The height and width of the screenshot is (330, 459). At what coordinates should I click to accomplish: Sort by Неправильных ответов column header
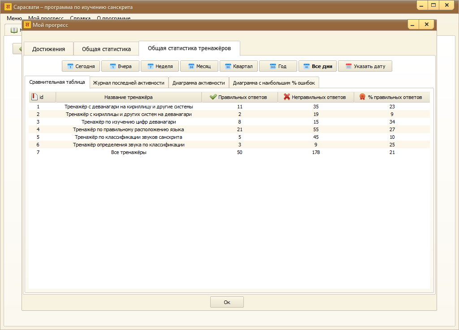316,97
